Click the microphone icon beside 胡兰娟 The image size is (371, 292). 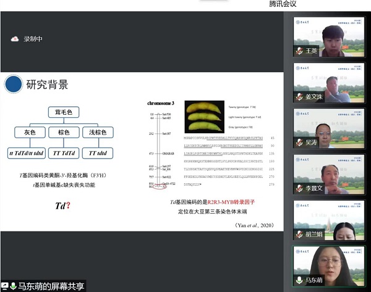tap(299, 233)
